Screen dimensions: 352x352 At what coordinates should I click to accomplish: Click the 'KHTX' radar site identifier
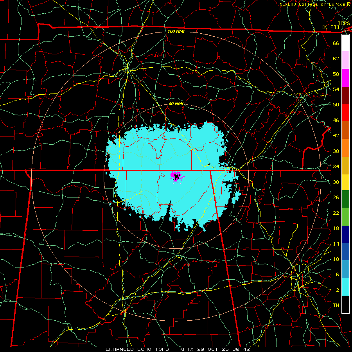[x=187, y=349]
